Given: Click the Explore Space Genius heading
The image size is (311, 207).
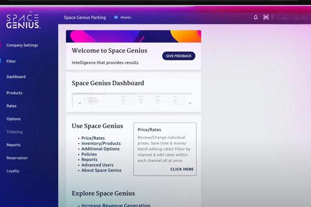Looking at the screenshot, I should [103, 194].
